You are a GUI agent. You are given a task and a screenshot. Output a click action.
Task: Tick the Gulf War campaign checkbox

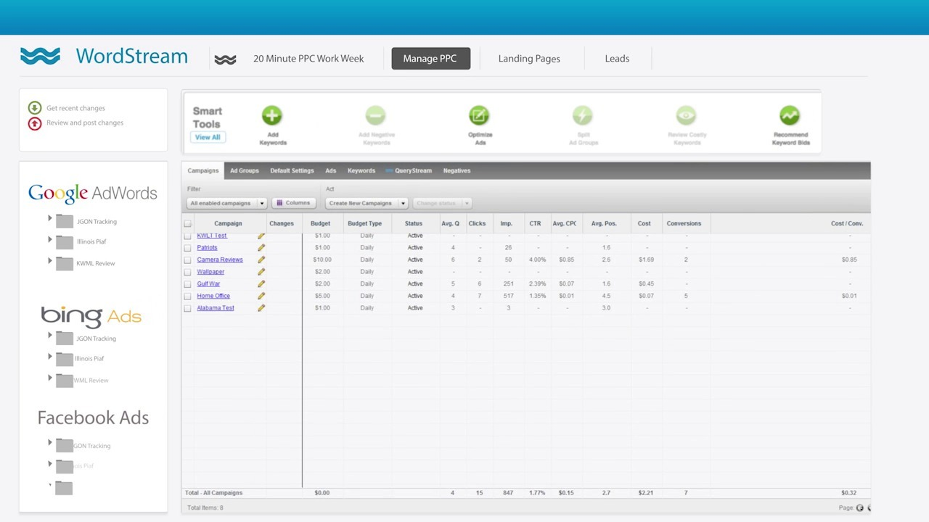click(x=188, y=284)
